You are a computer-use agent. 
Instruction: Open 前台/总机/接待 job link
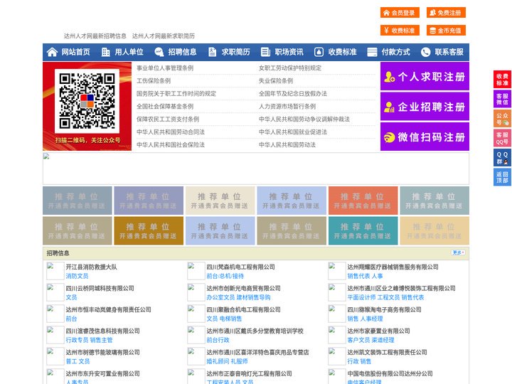[x=225, y=276]
